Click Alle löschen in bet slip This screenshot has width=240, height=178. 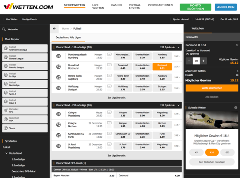click(x=212, y=97)
